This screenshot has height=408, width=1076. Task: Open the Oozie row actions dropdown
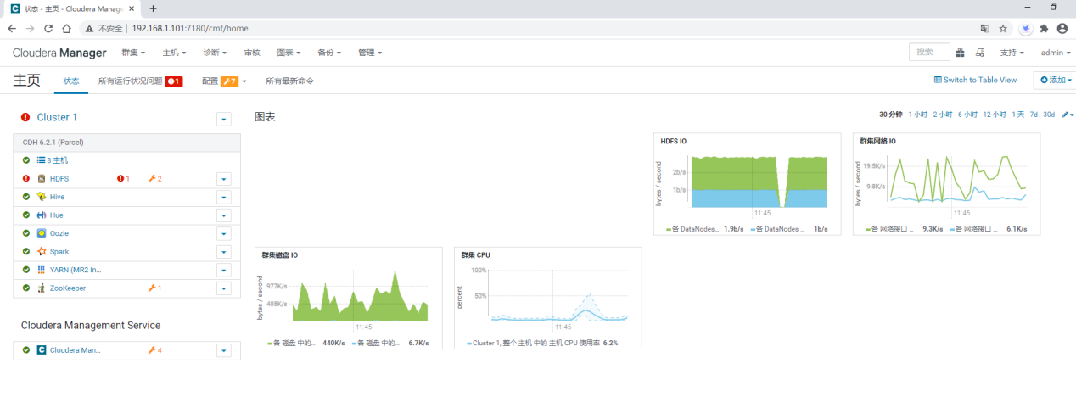tap(224, 233)
